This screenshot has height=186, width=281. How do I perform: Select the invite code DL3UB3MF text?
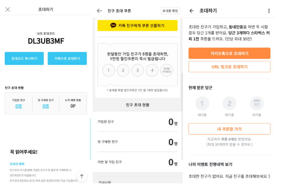46,41
